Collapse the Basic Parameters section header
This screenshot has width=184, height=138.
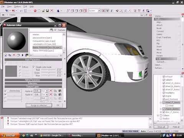(33, 60)
